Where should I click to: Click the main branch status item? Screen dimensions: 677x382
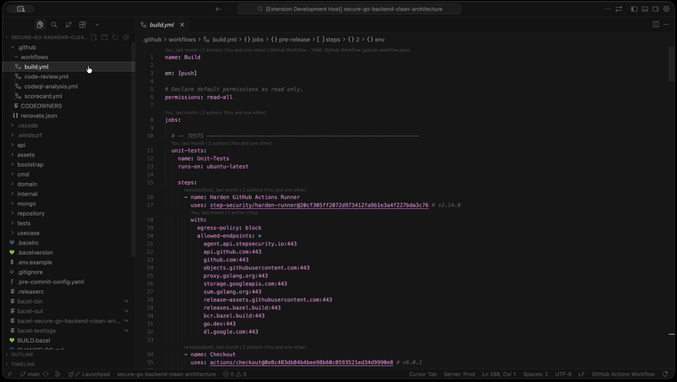point(29,374)
